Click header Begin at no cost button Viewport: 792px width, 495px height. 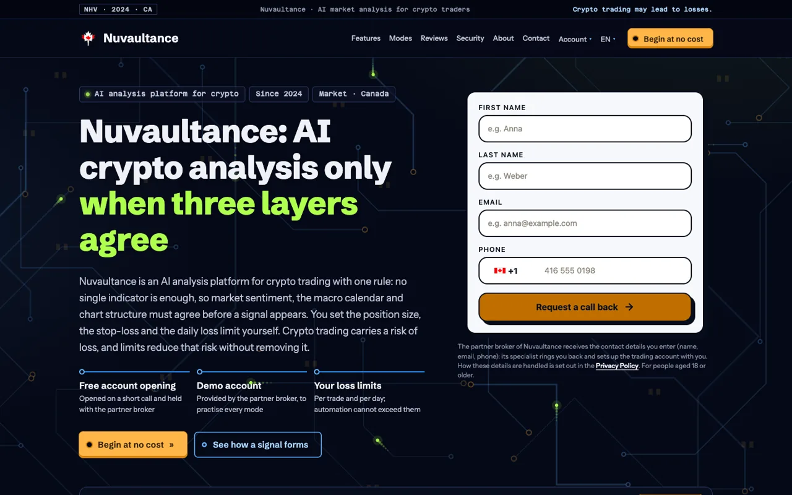pyautogui.click(x=670, y=38)
